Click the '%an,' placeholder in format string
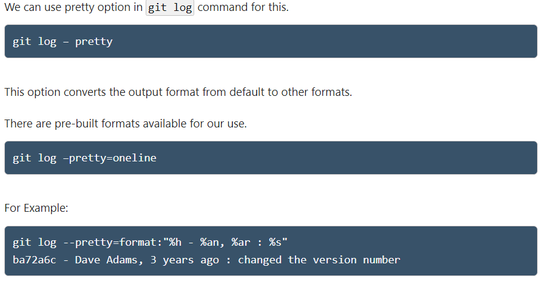The image size is (545, 287). point(213,243)
